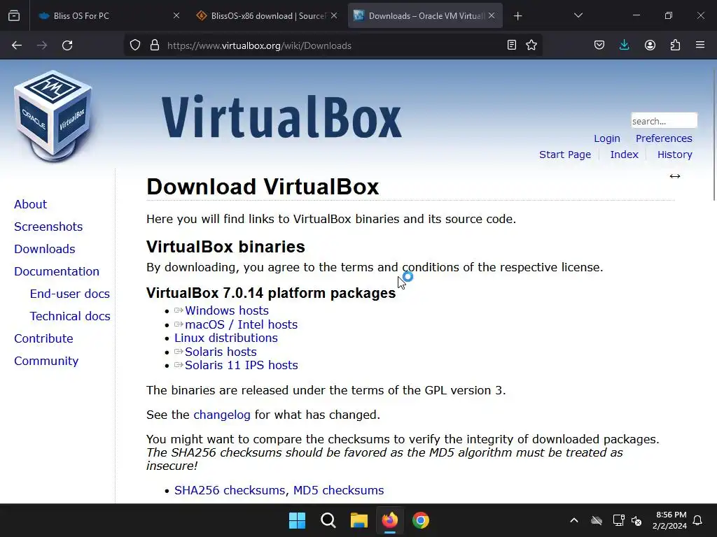The height and width of the screenshot is (537, 717).
Task: Click the muted volume tray icon
Action: coord(636,520)
